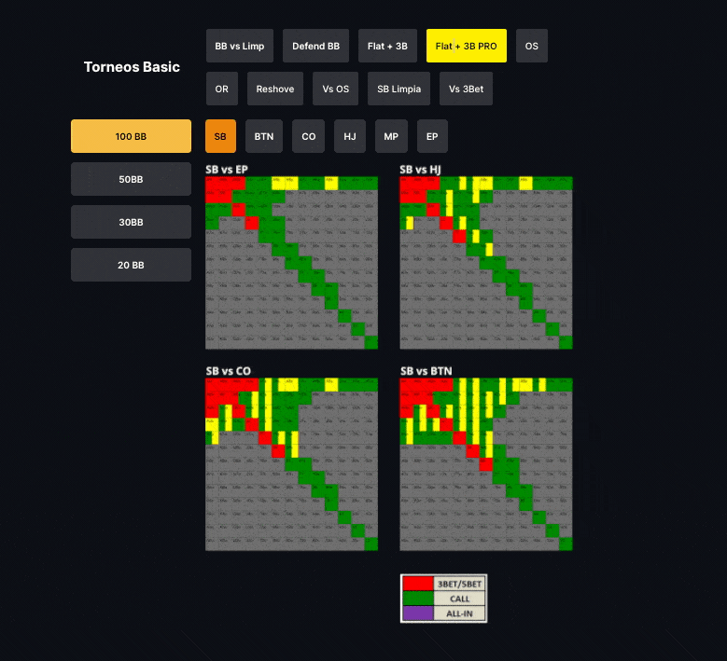Select the OS strategy button
The width and height of the screenshot is (727, 661).
pyautogui.click(x=531, y=46)
